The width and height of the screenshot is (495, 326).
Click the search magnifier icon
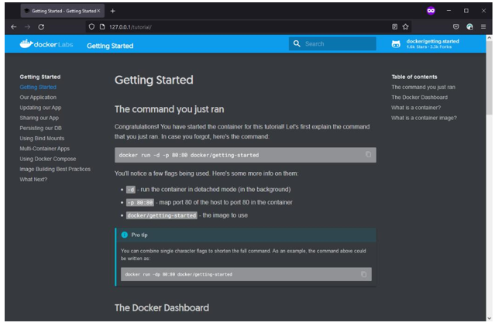(297, 44)
